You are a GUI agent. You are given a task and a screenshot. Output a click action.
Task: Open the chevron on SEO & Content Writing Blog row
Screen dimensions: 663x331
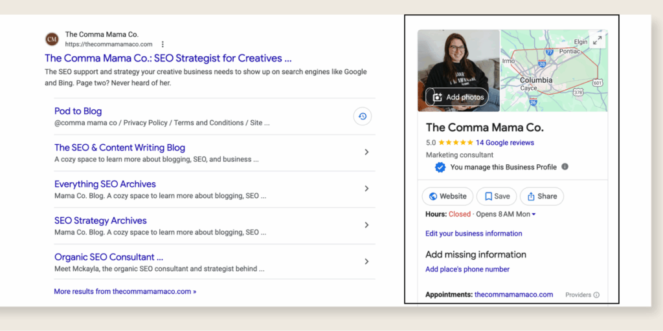pyautogui.click(x=366, y=152)
